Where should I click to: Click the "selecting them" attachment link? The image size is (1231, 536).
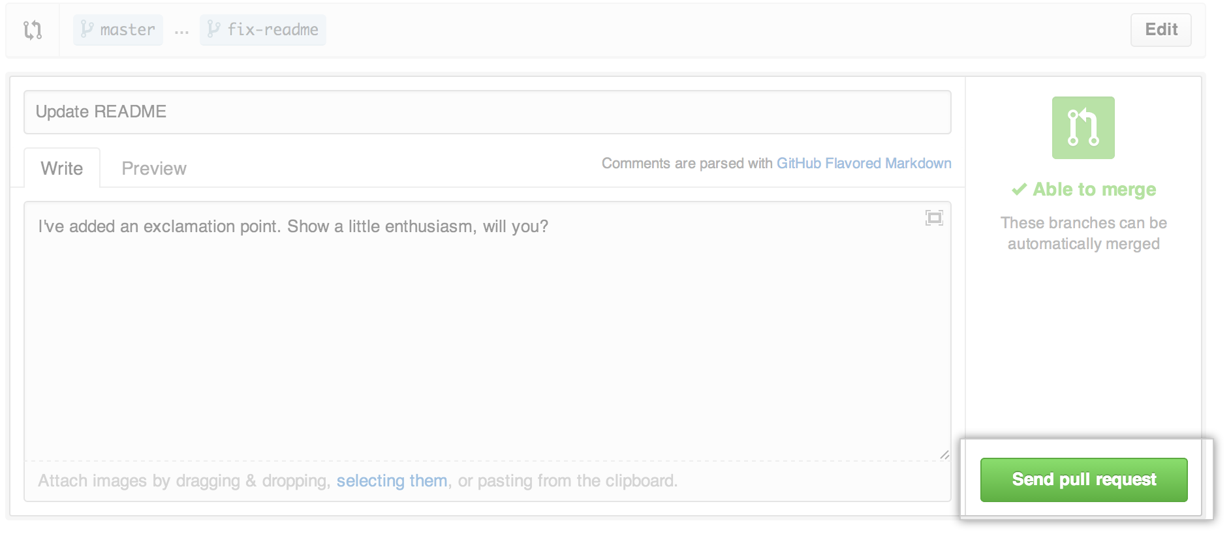[x=392, y=481]
